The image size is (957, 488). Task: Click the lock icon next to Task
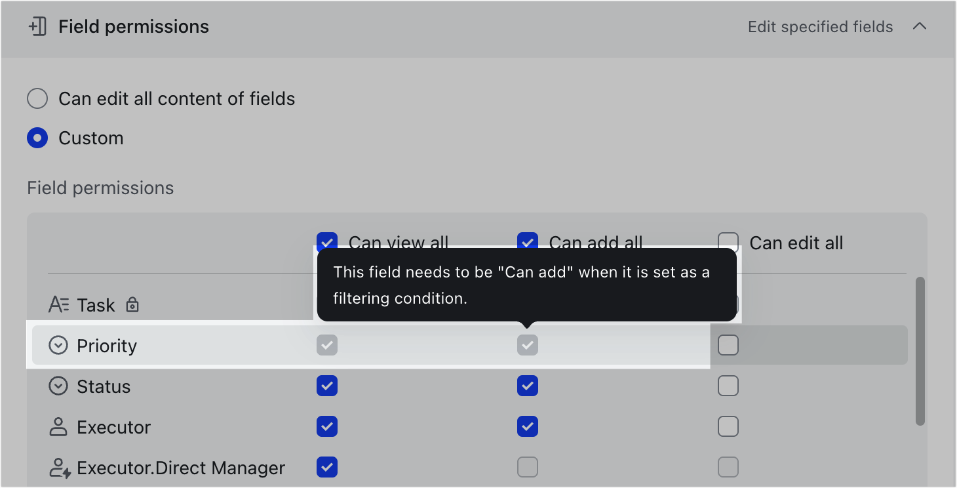132,305
